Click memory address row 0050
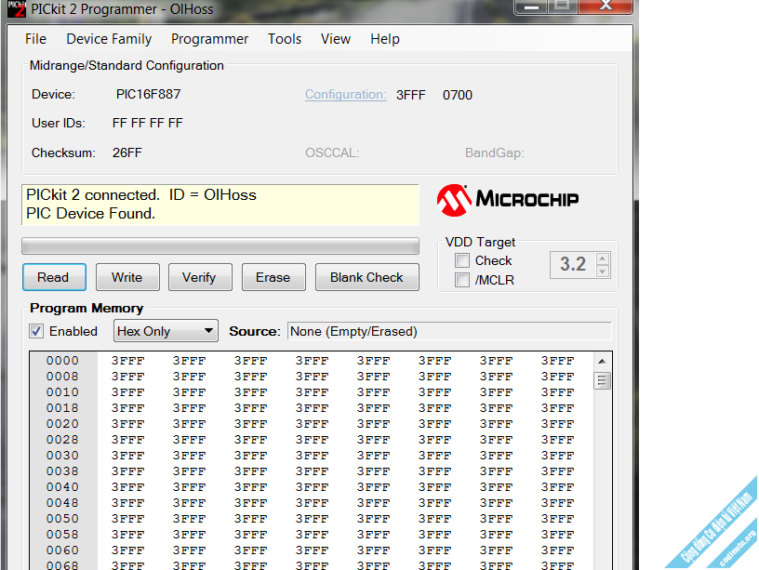The height and width of the screenshot is (570, 759). pos(62,519)
